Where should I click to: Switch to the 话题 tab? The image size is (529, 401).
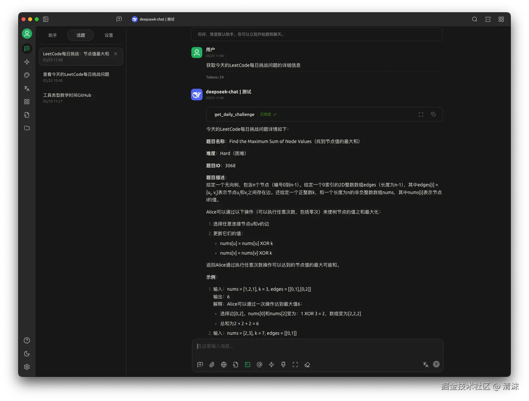tap(80, 35)
